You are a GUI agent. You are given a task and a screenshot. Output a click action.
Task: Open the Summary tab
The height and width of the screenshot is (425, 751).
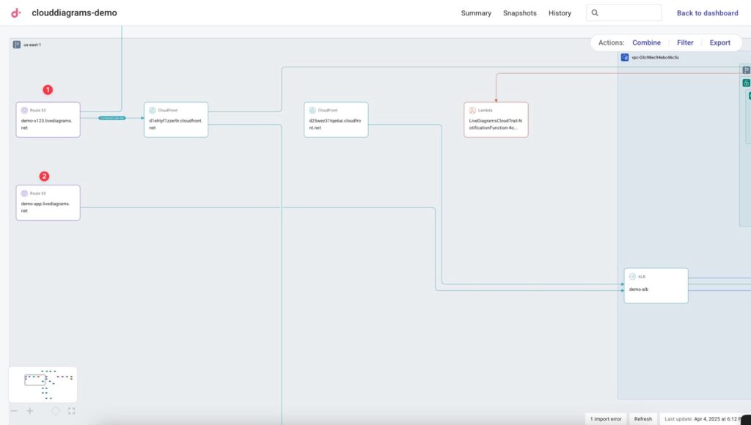point(476,13)
